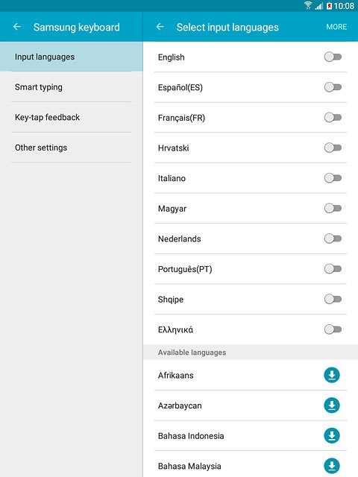The width and height of the screenshot is (358, 477).
Task: Select the Input languages menu item
Action: [x=72, y=57]
